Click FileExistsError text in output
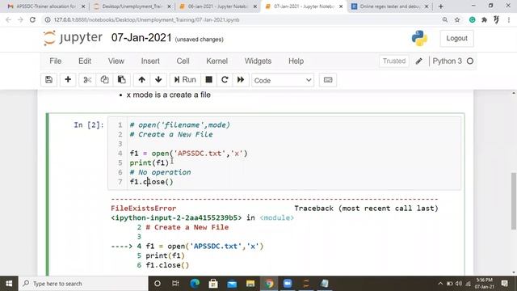Image resolution: width=517 pixels, height=291 pixels. (144, 209)
